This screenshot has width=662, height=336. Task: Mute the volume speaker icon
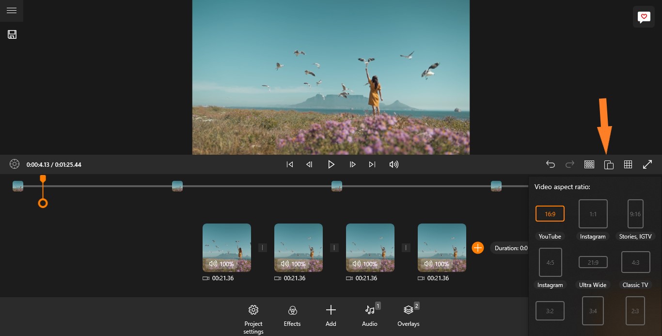point(394,164)
